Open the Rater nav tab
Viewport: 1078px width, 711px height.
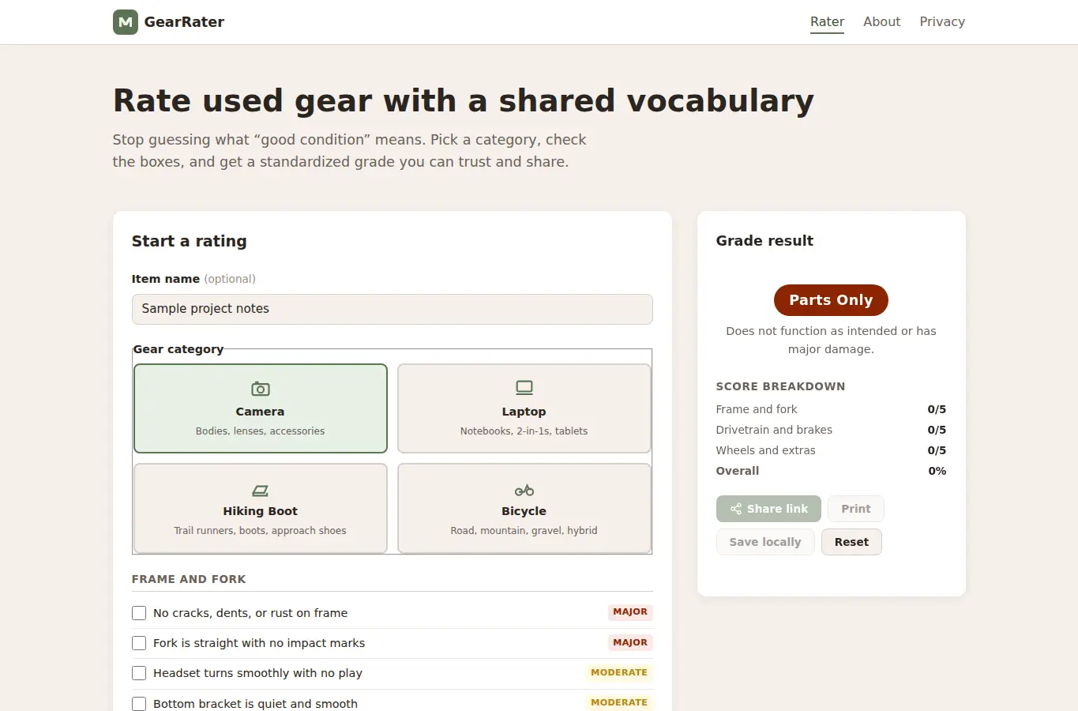pos(827,22)
